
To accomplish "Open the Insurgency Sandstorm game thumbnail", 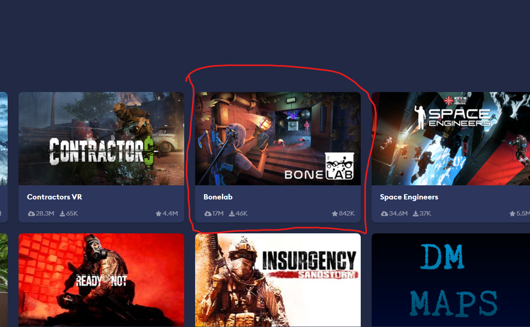I will pyautogui.click(x=278, y=280).
